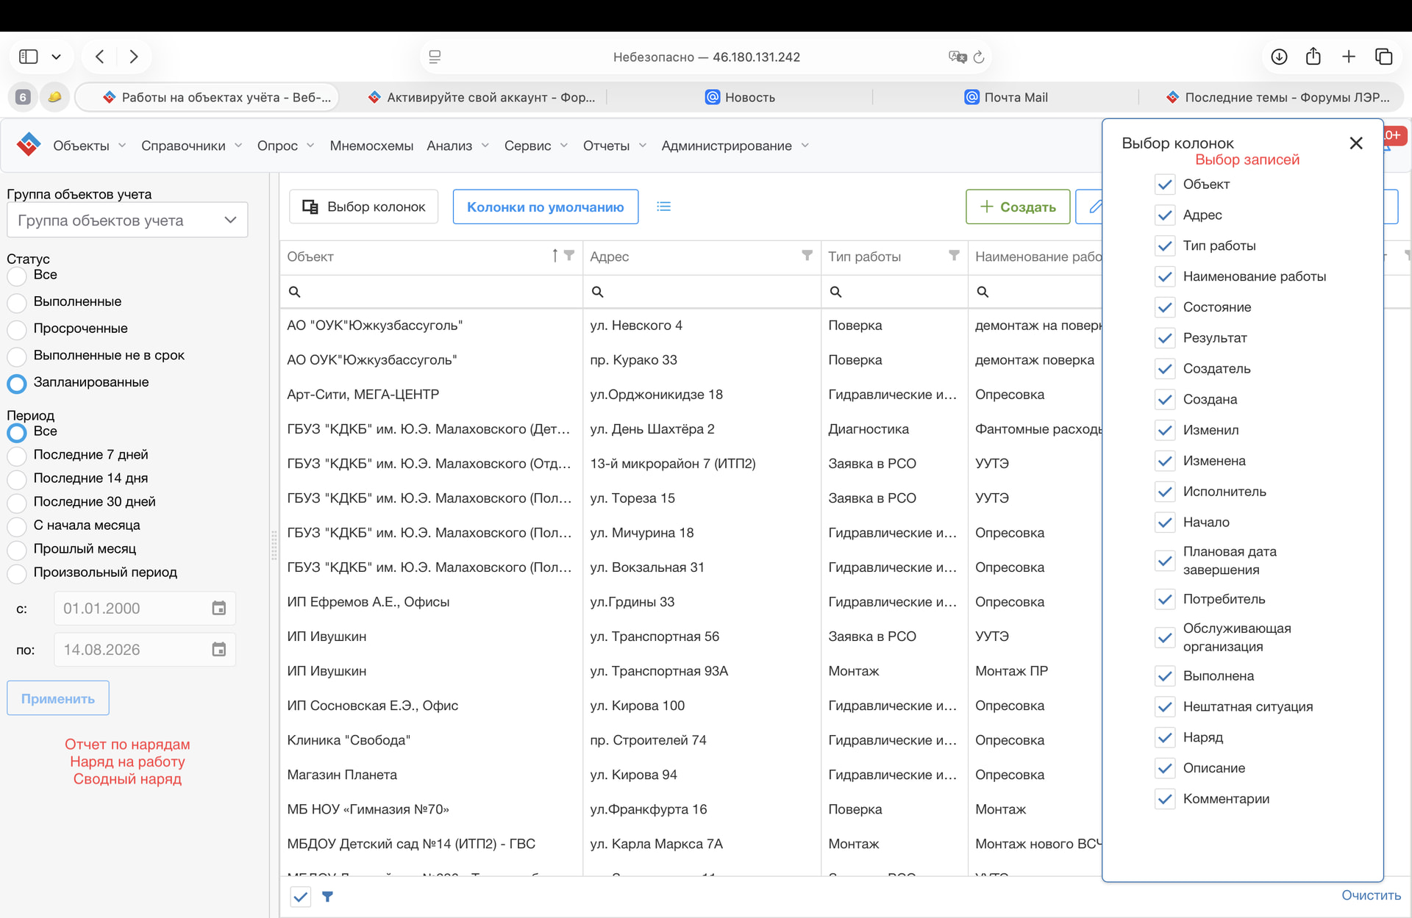Uncheck the Адрес column checkbox

click(x=1165, y=215)
